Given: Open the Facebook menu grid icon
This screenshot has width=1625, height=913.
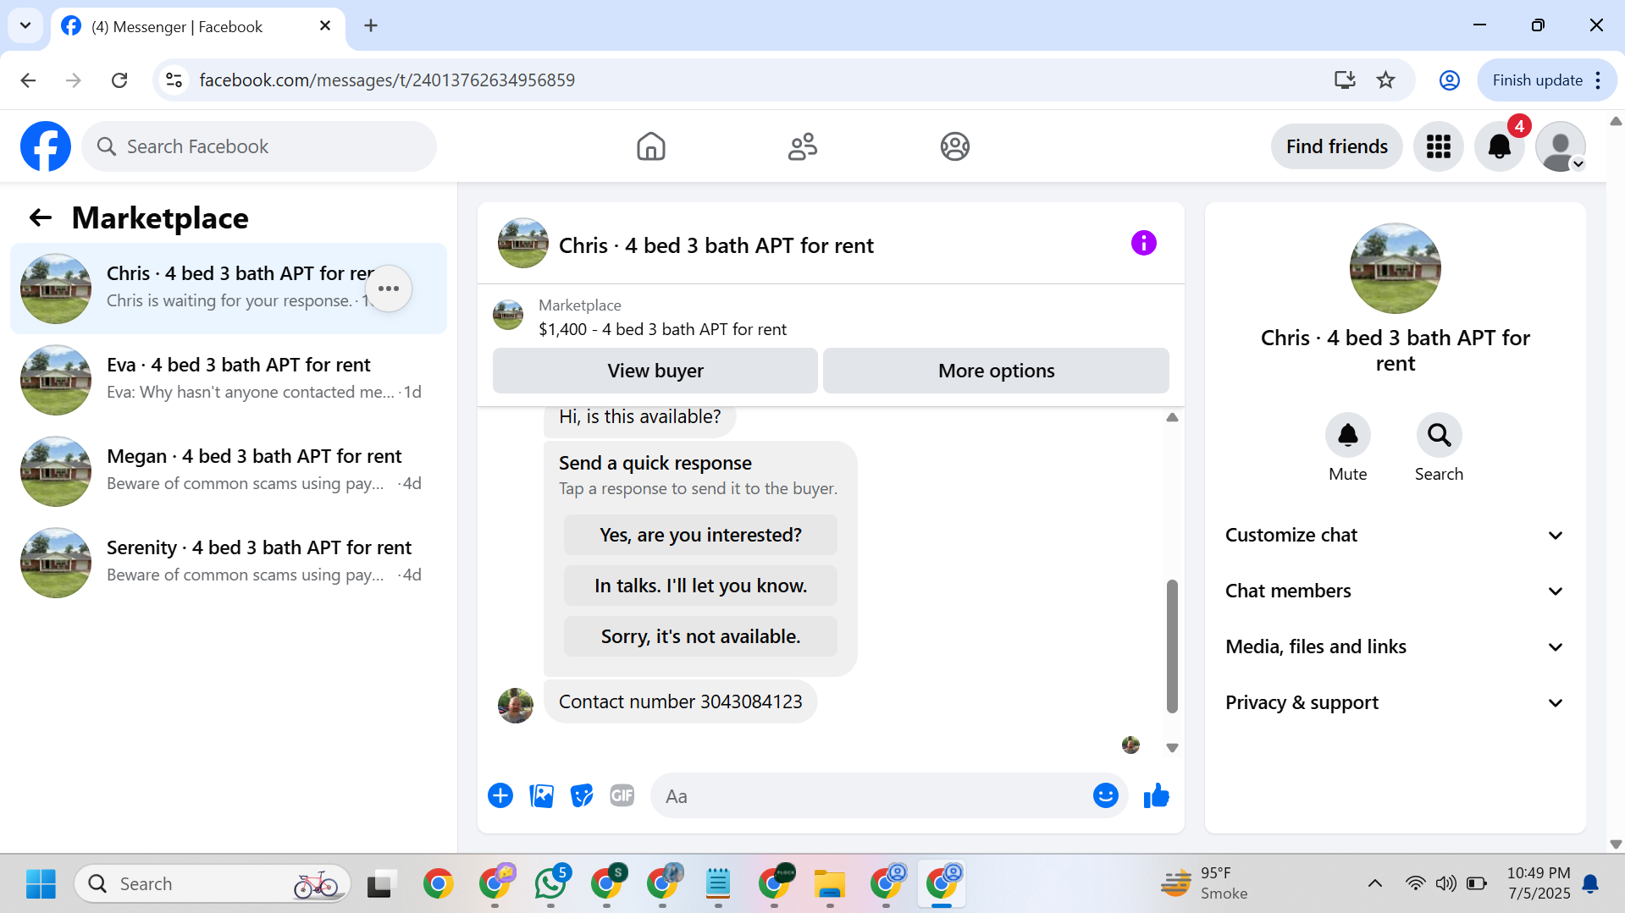Looking at the screenshot, I should (x=1438, y=146).
